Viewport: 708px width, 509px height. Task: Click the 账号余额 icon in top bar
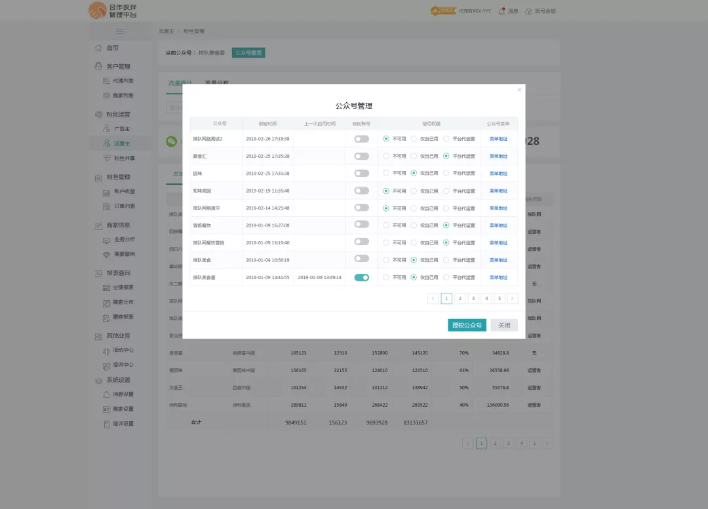pos(528,11)
